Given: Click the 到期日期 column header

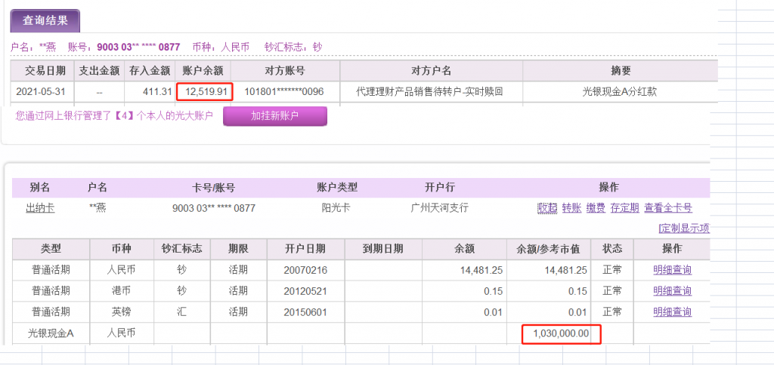Looking at the screenshot, I should coord(383,250).
